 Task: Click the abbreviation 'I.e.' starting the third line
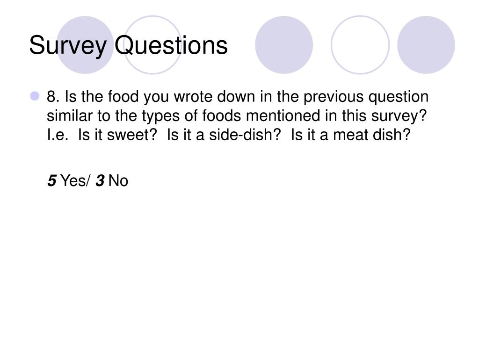coord(58,135)
